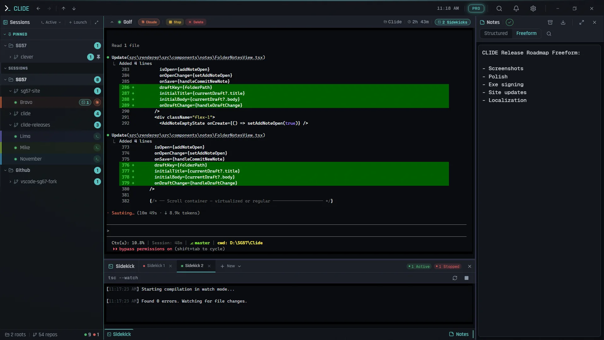The height and width of the screenshot is (340, 604).
Task: Open the New sidekick dropdown
Action: coord(231,266)
